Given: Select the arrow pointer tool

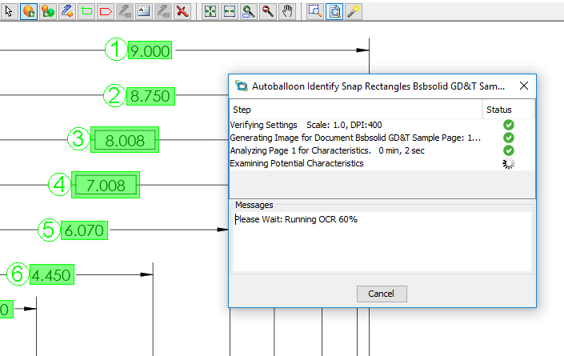Looking at the screenshot, I should point(9,11).
